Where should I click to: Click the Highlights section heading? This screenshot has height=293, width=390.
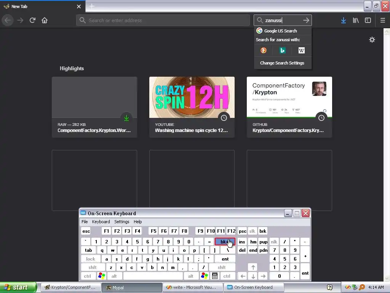pos(72,69)
